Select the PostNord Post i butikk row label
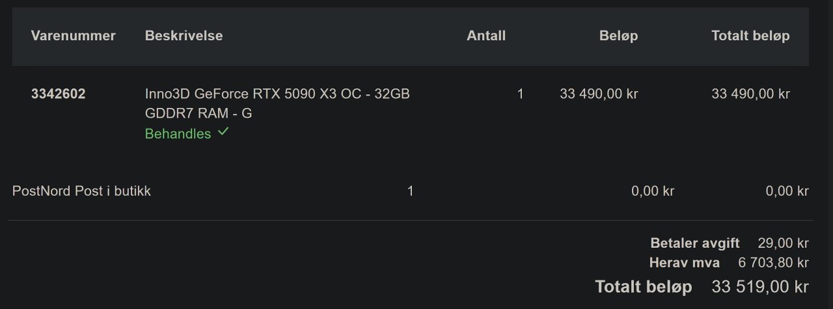Viewport: 833px width, 309px height. point(81,191)
